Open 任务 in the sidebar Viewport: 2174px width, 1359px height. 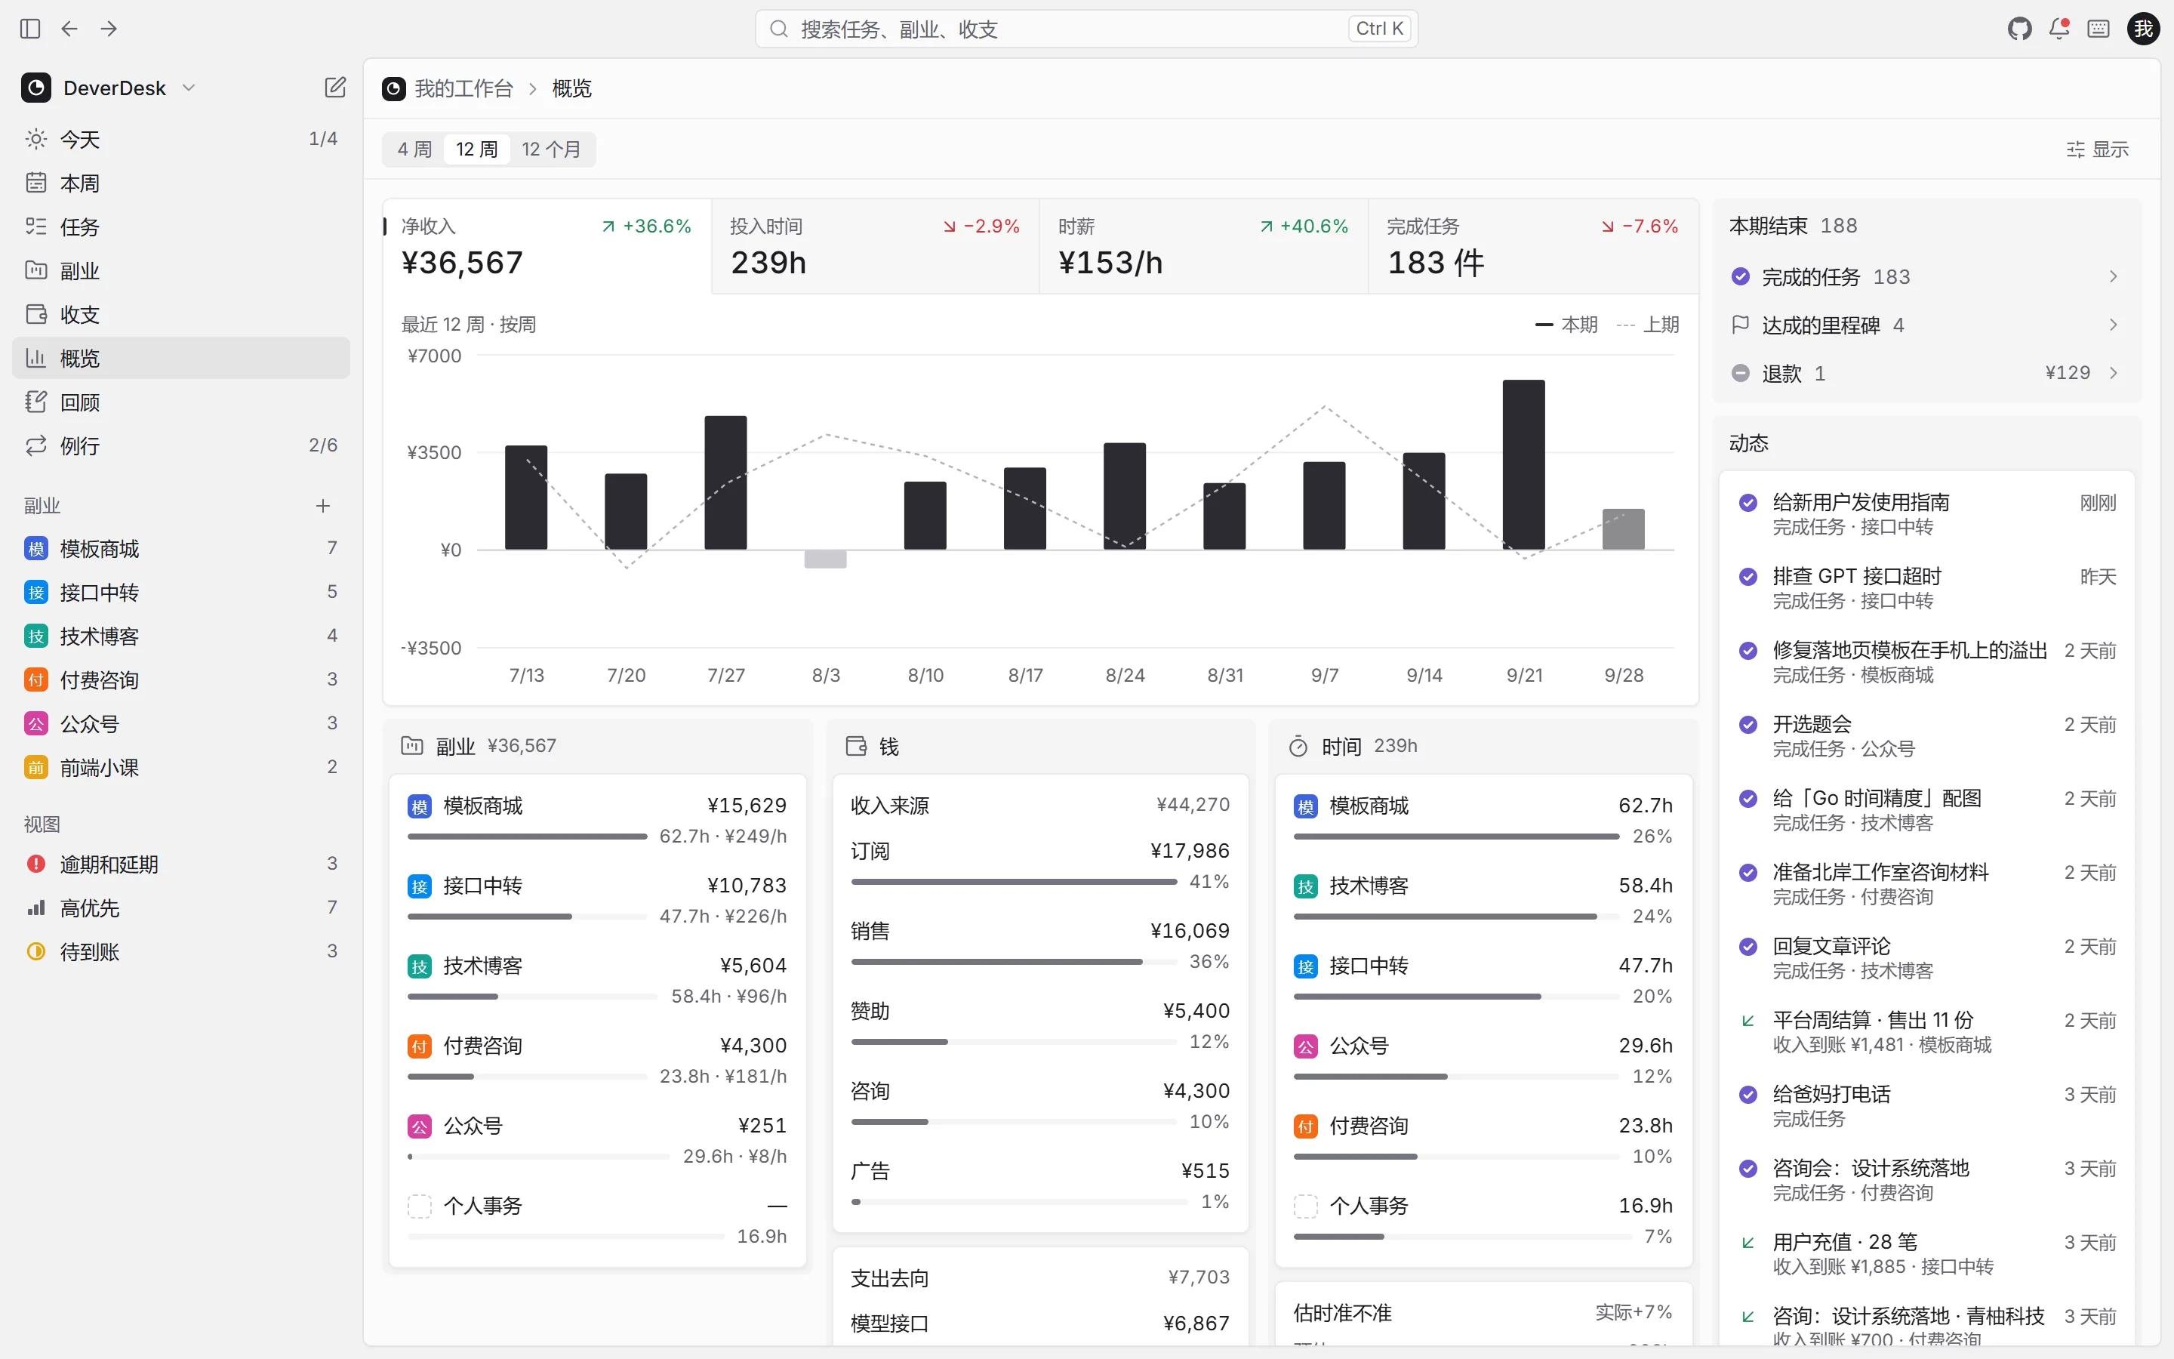coord(180,226)
